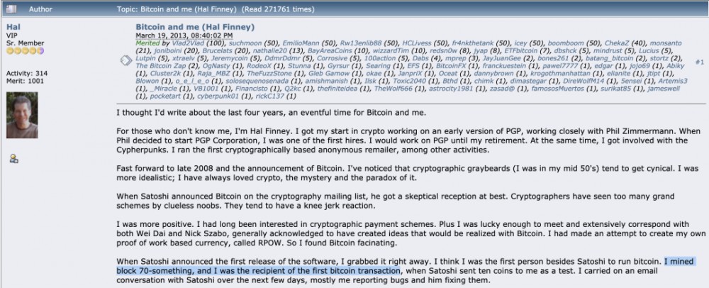The image size is (709, 288).
Task: Open Hal's profile via the small user icon
Action: 13,159
